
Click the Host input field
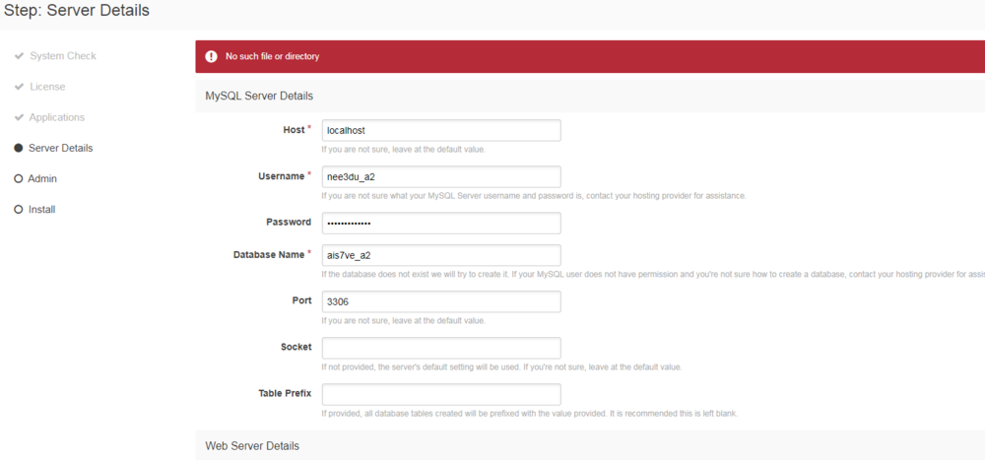click(x=441, y=130)
